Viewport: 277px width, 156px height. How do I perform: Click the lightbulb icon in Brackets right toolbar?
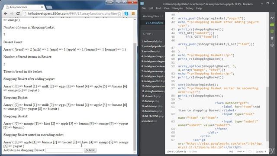[272, 38]
